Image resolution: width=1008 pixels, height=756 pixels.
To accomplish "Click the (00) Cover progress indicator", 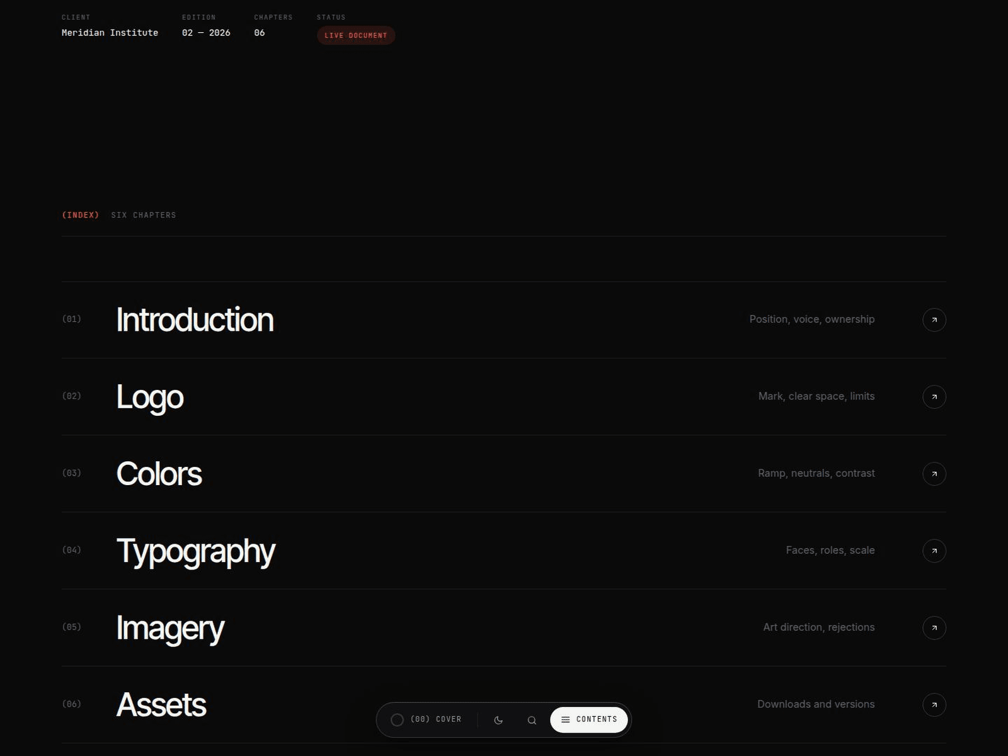I will tap(426, 719).
